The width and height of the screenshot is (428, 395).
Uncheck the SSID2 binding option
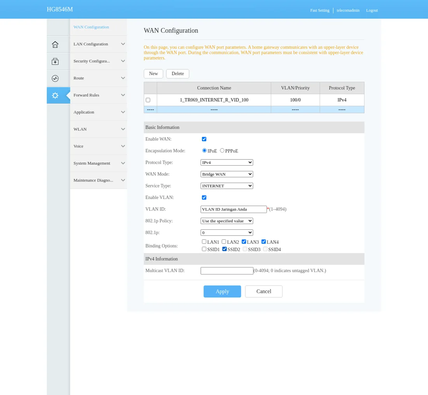[225, 249]
